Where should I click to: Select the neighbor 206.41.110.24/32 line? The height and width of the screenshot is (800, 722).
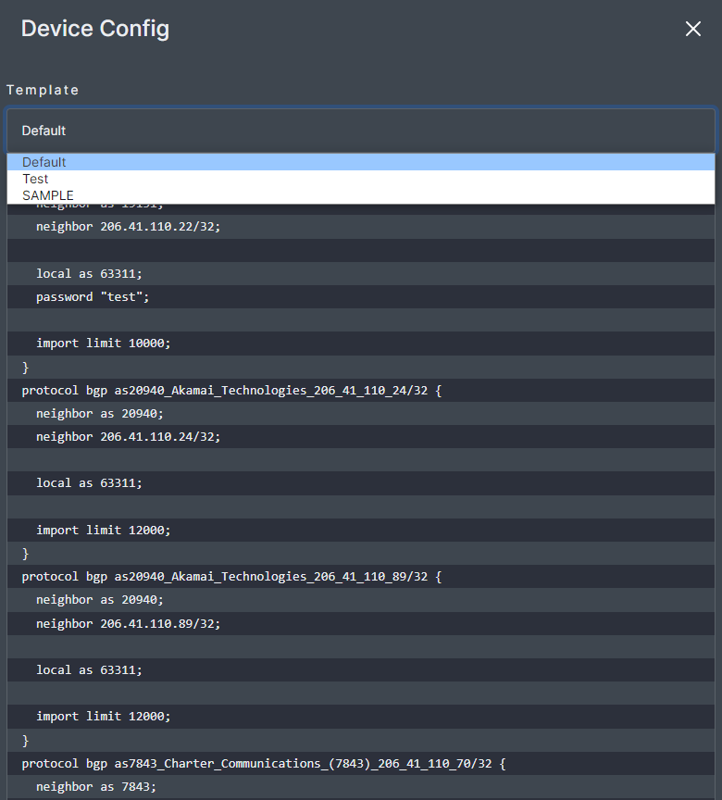pyautogui.click(x=128, y=436)
